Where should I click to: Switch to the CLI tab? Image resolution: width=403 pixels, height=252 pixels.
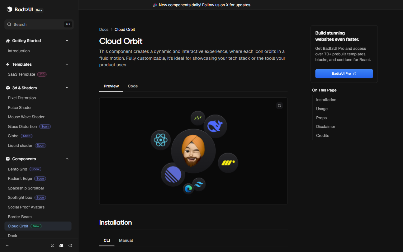click(107, 240)
